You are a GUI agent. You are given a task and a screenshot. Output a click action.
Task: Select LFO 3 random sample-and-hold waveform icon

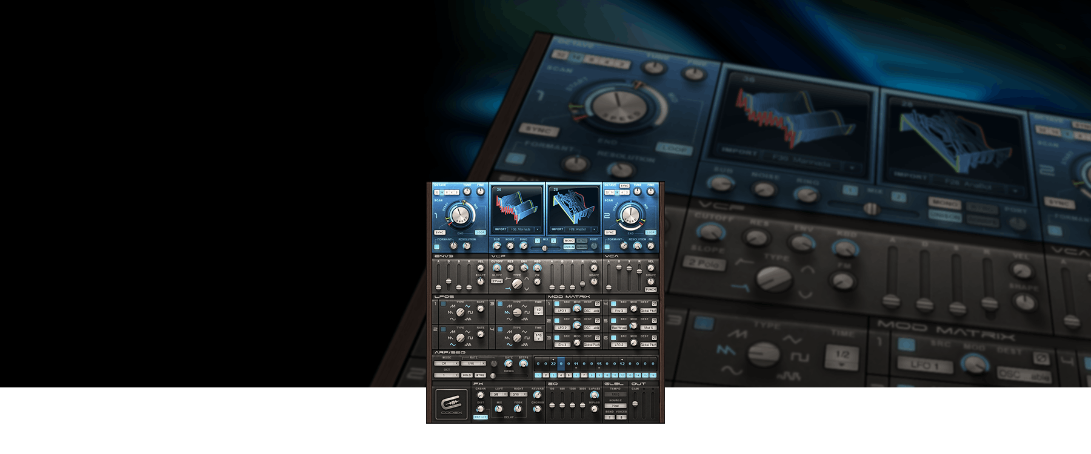pos(525,319)
